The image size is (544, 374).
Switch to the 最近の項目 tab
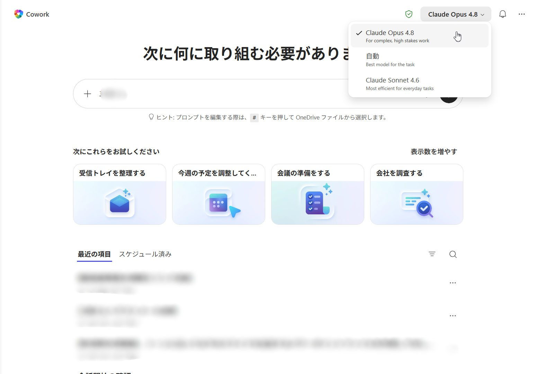94,254
